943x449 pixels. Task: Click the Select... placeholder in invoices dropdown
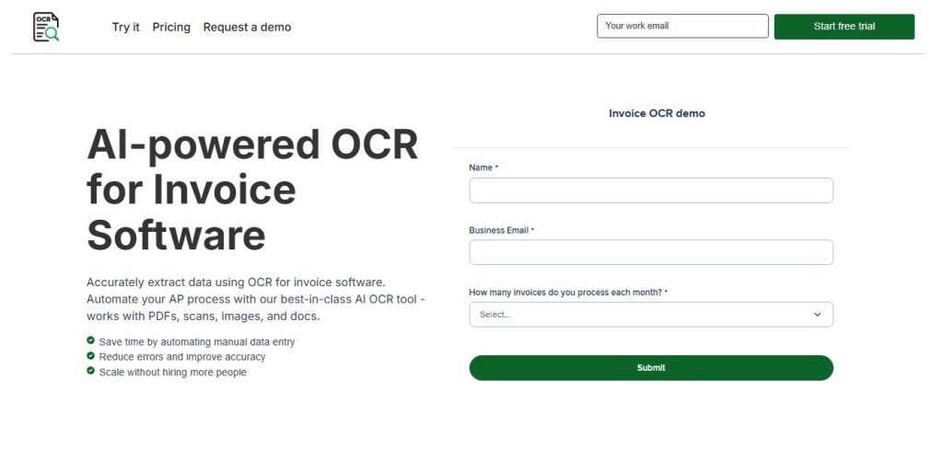pyautogui.click(x=495, y=315)
